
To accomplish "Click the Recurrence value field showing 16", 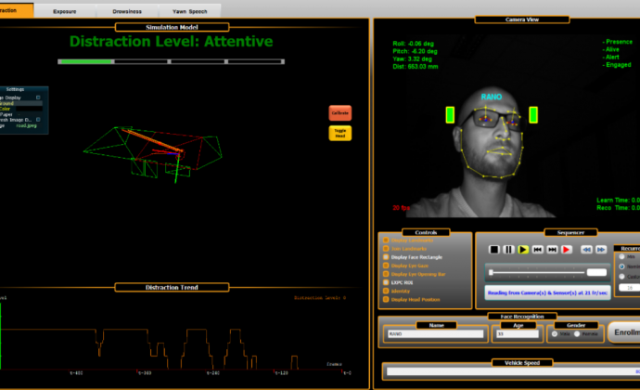I will click(629, 288).
